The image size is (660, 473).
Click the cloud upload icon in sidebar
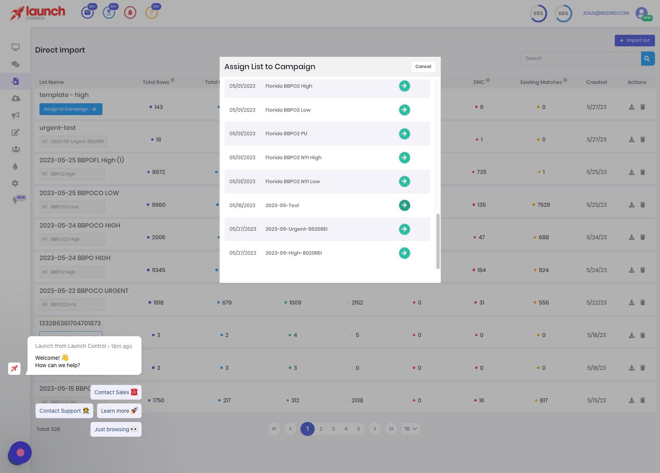coord(15,98)
